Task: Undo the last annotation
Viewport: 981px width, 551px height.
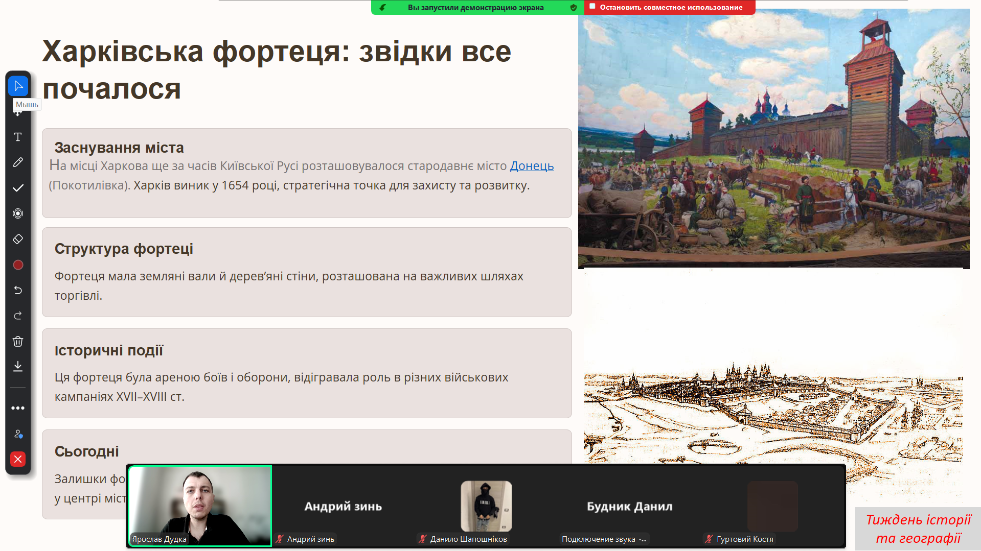Action: point(18,290)
